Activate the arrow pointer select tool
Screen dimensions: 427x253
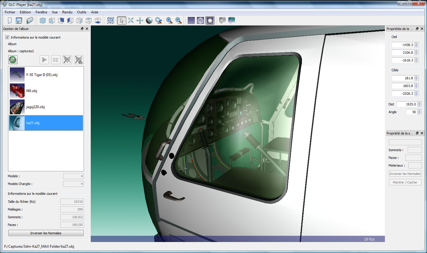pyautogui.click(x=122, y=20)
